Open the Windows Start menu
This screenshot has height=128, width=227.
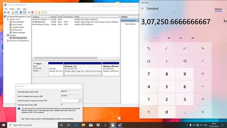[x=4, y=125]
